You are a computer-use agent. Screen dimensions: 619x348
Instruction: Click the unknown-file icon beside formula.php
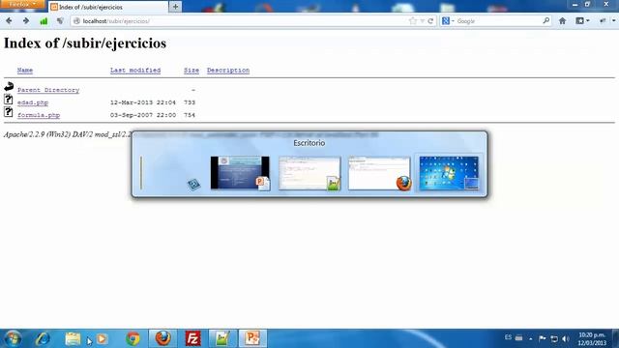click(x=9, y=112)
